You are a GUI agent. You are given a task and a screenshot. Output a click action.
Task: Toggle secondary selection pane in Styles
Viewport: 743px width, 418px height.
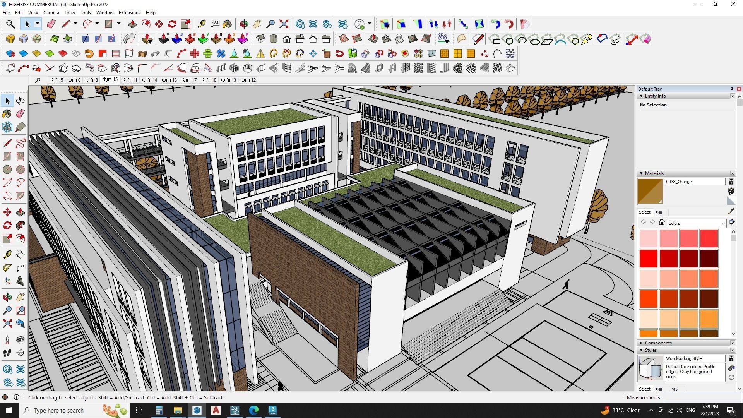pos(731,359)
